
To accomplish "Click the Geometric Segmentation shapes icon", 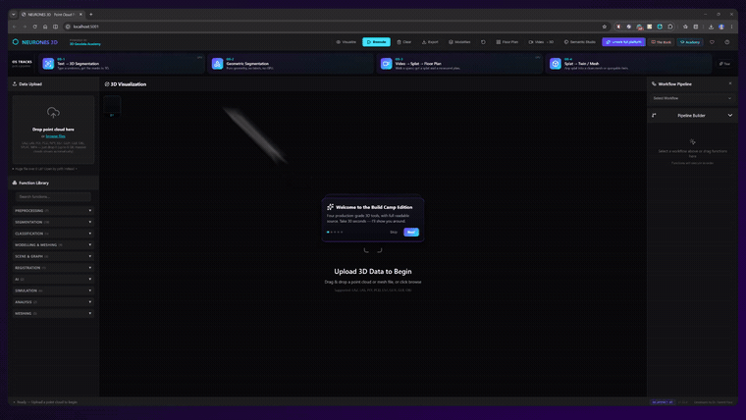I will click(218, 63).
